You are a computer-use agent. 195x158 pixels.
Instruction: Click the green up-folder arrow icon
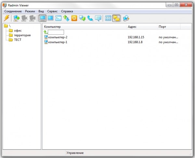click(45, 32)
